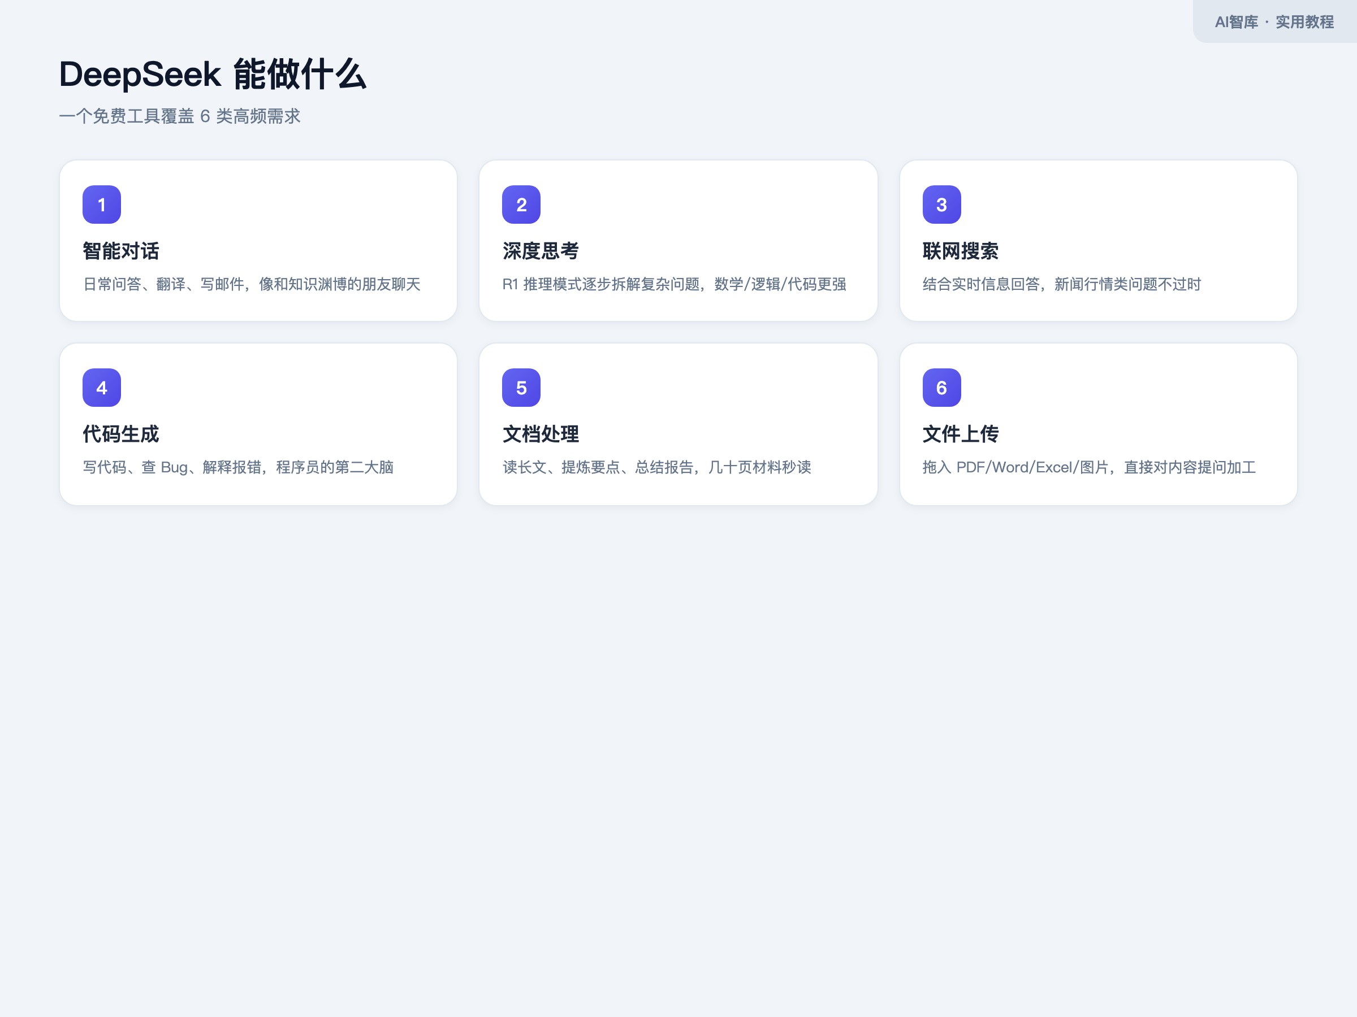Screen dimensions: 1357x1017
Task: Click the number 6 badge icon
Action: 941,388
